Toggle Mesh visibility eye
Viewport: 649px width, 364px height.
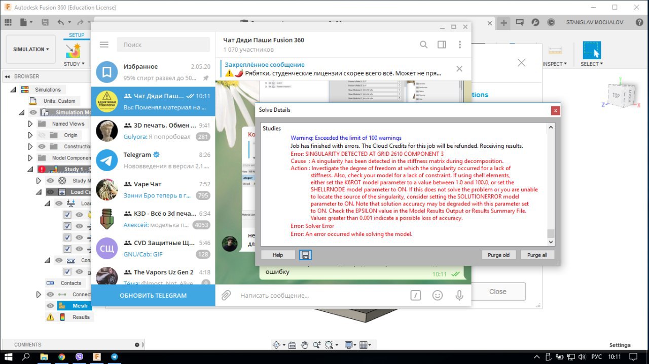[50, 306]
